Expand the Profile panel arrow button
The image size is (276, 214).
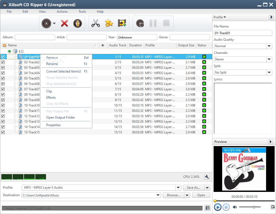click(271, 17)
